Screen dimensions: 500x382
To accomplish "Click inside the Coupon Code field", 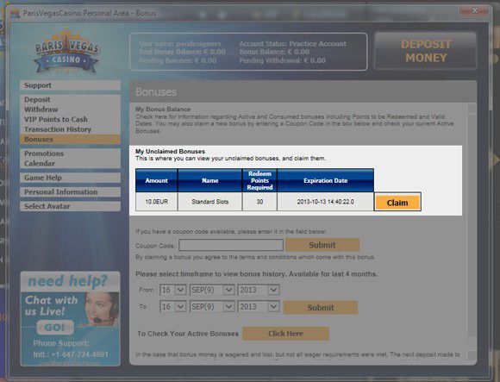I will 231,245.
